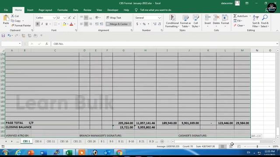Decrease font size with the smaller A icon
Viewport: 280px width, 157px height.
coord(74,17)
